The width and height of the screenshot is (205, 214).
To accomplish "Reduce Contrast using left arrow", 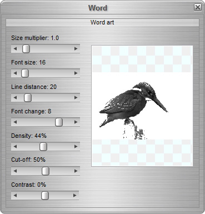I will coord(15,196).
